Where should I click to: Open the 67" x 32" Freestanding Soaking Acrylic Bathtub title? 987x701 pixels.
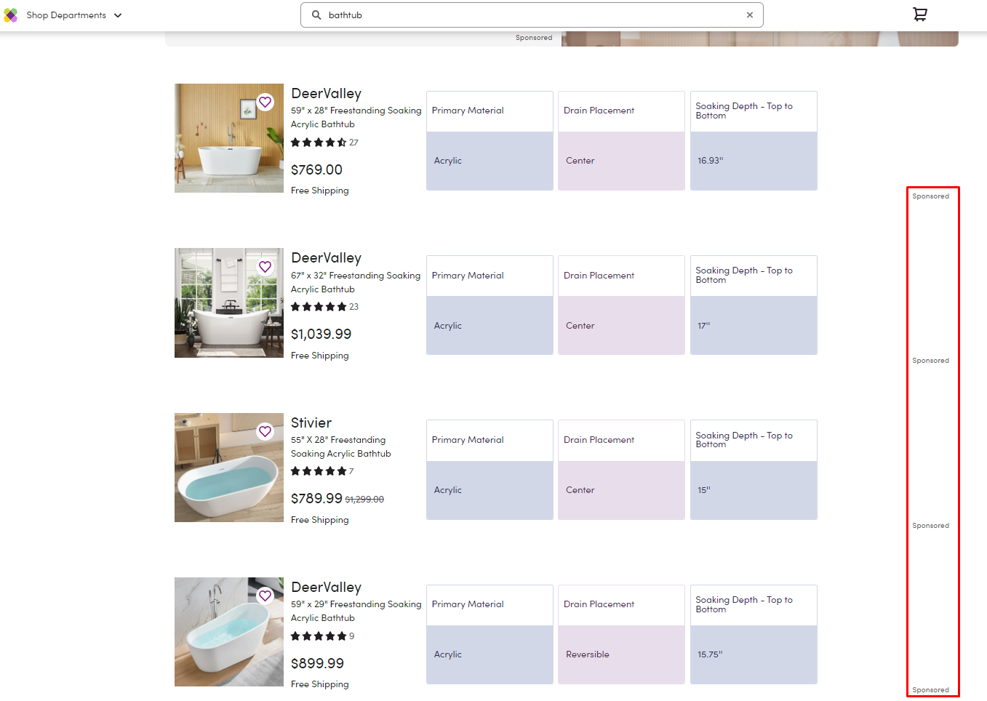click(x=356, y=282)
